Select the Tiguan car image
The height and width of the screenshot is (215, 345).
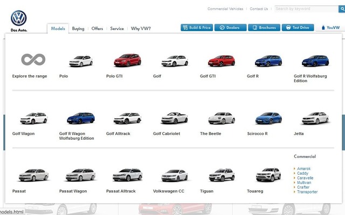click(x=222, y=175)
